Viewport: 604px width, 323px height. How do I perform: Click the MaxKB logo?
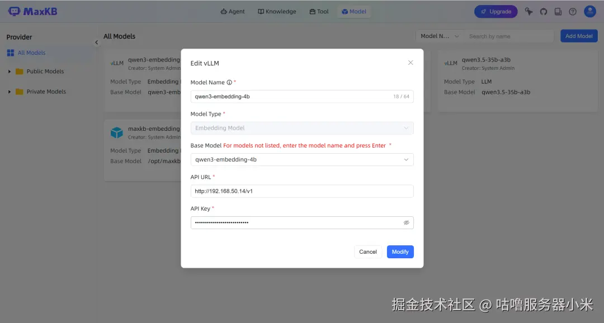pyautogui.click(x=33, y=12)
